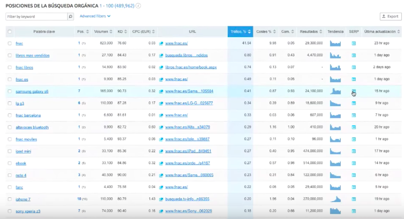Sort by Pos. column arrows
This screenshot has height=219, width=404.
88,32
